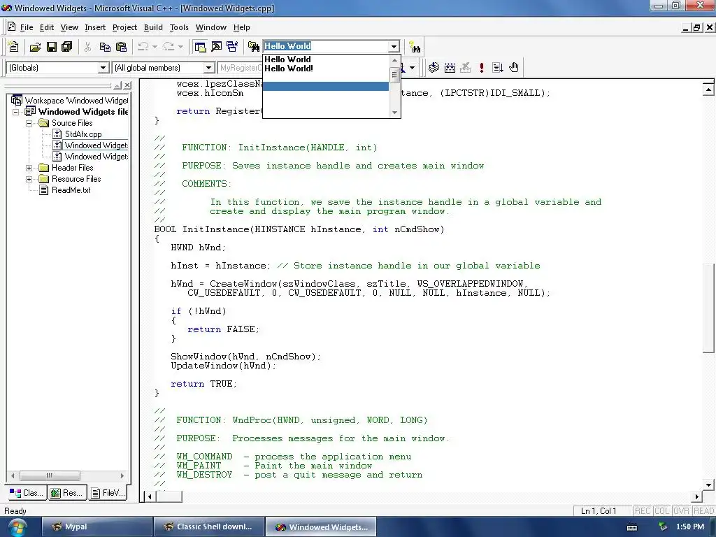Viewport: 716px width, 537px height.
Task: Switch to Mypal in the taskbar
Action: [96, 527]
